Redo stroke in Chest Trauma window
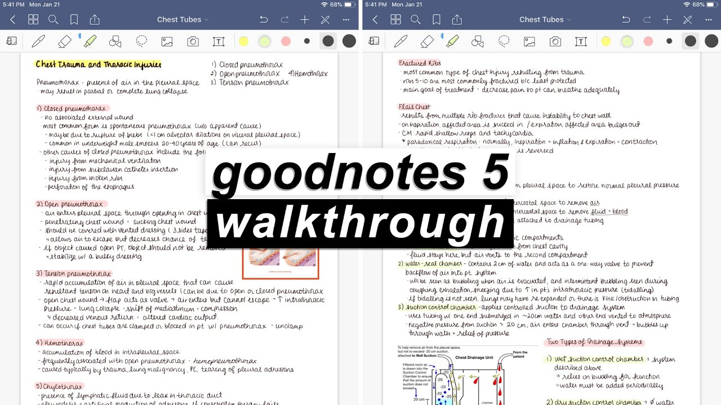The width and height of the screenshot is (721, 405). (x=284, y=20)
